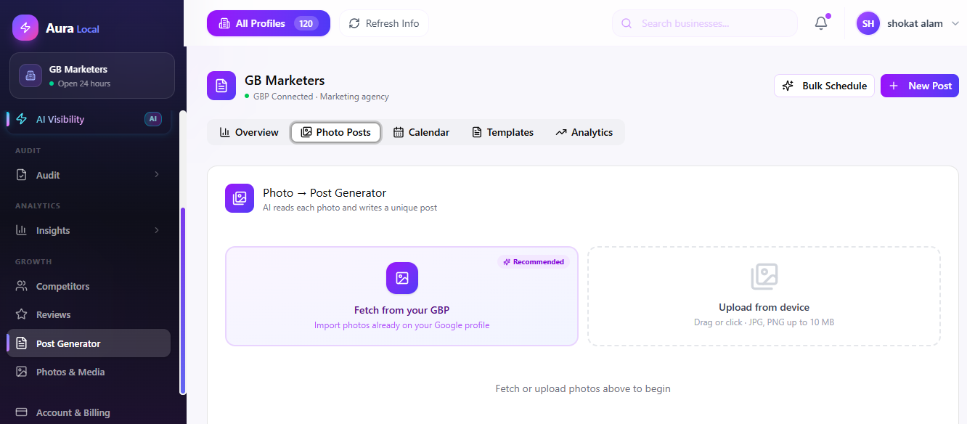967x424 pixels.
Task: Click 'Fetch or upload photos above to begin' text
Action: tap(583, 389)
